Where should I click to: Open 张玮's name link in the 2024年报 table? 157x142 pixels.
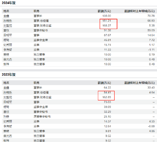pos(6,64)
